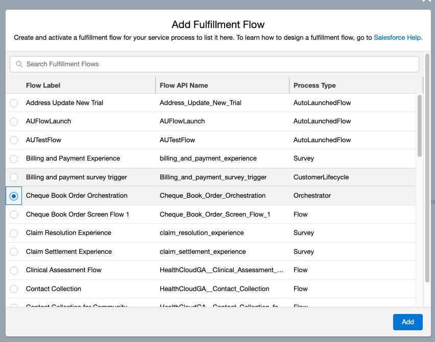Select the Claim Resolution Experience flow
The image size is (435, 342).
coord(14,233)
